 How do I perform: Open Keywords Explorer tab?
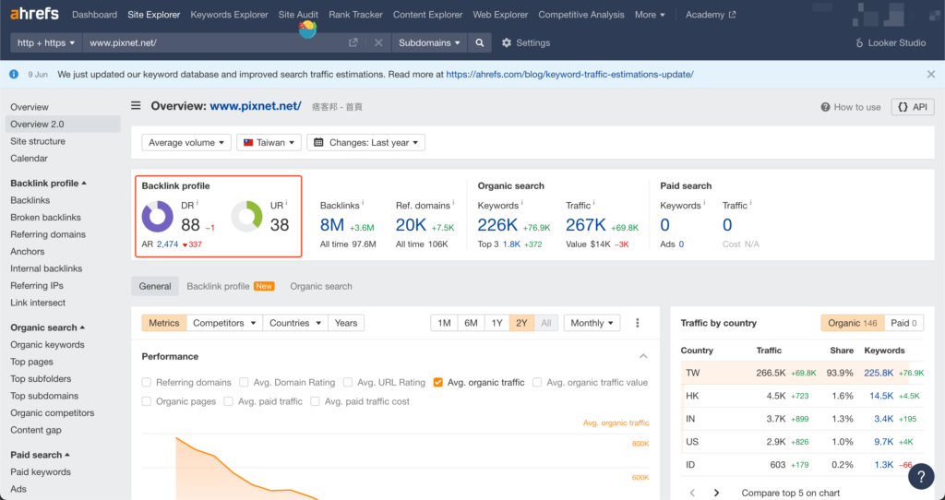click(x=229, y=15)
